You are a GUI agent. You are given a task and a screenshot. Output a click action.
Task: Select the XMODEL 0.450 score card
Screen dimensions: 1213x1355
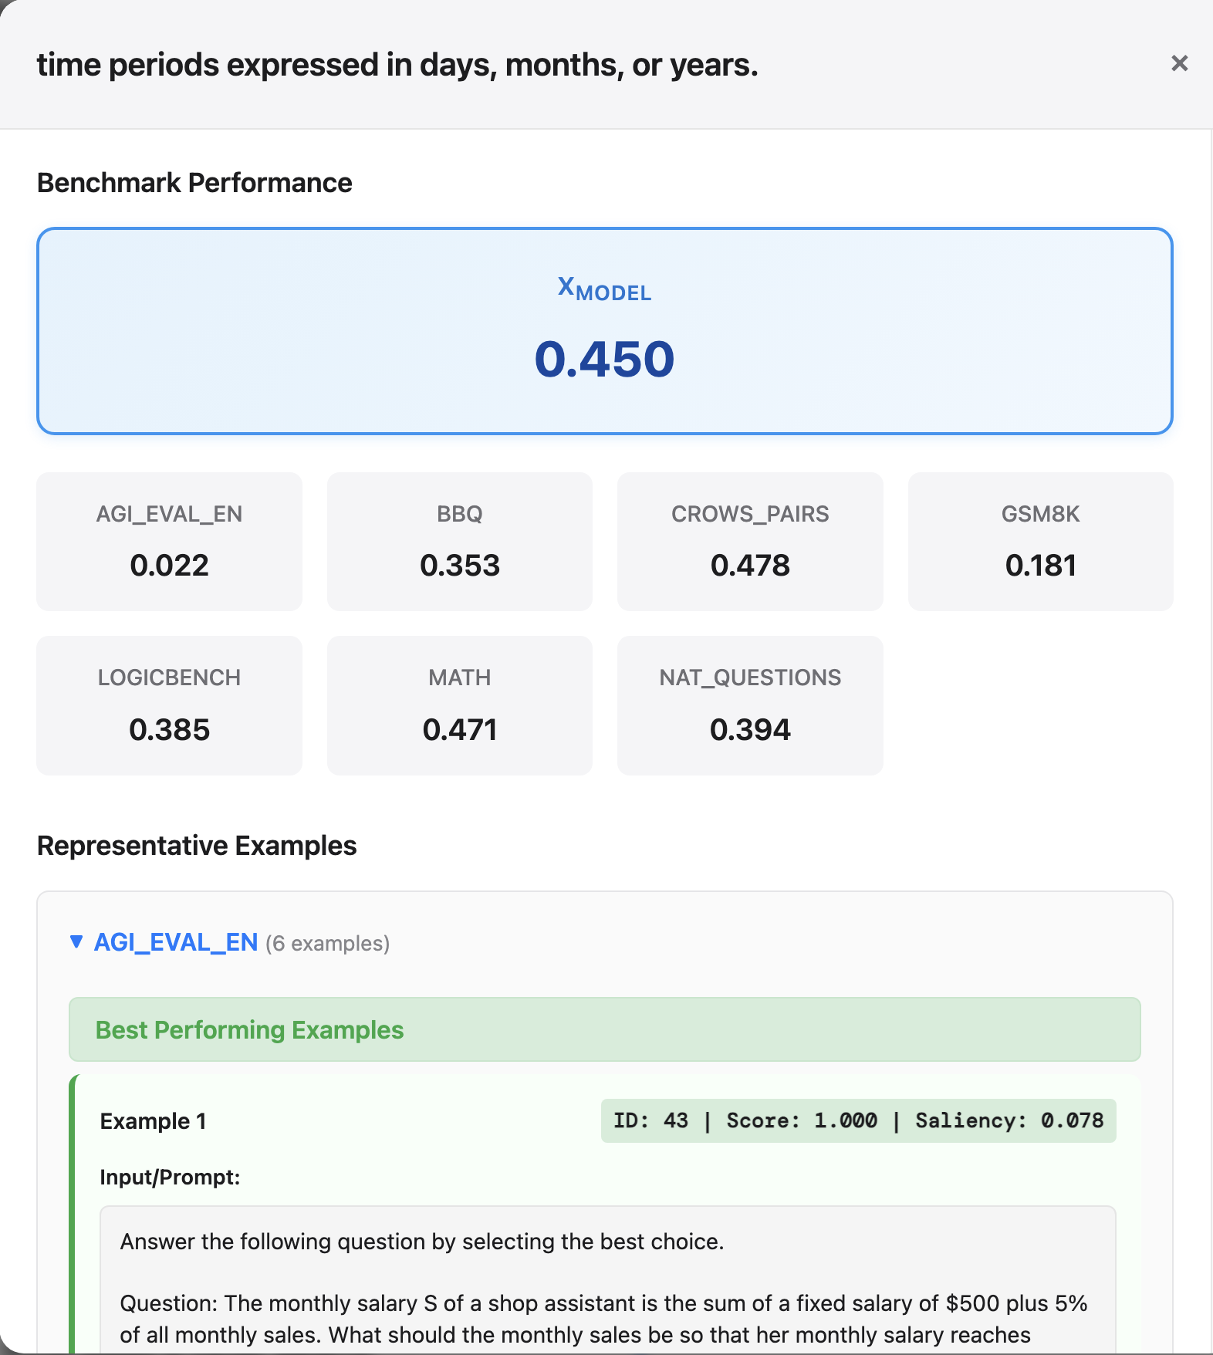(605, 331)
